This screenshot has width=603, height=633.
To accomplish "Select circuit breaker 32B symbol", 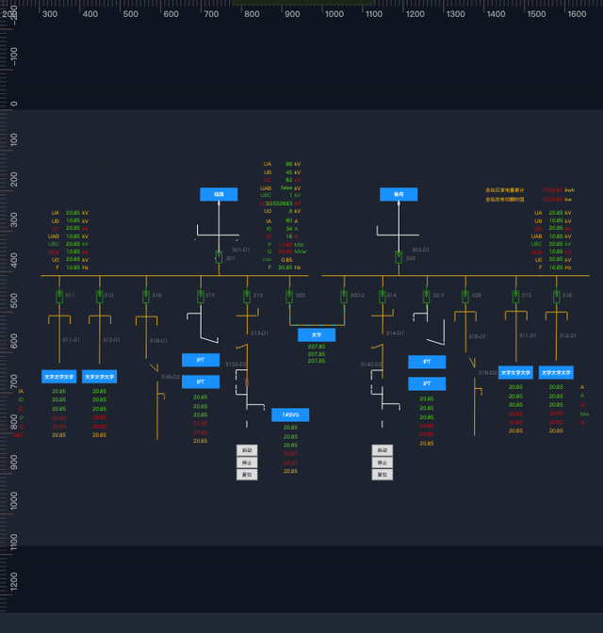I will coord(465,297).
